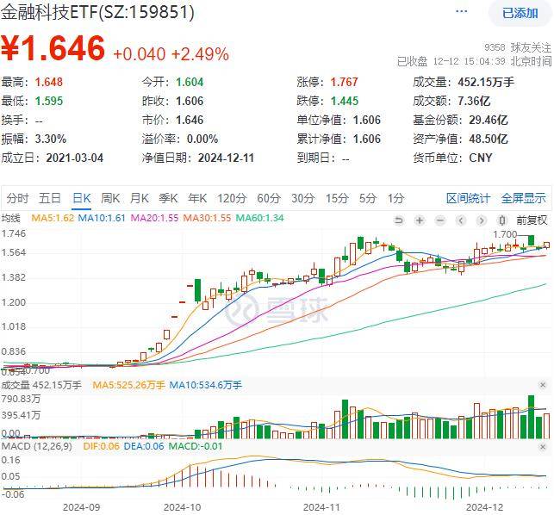Click the 基金份额 value 29.46亿

point(489,120)
